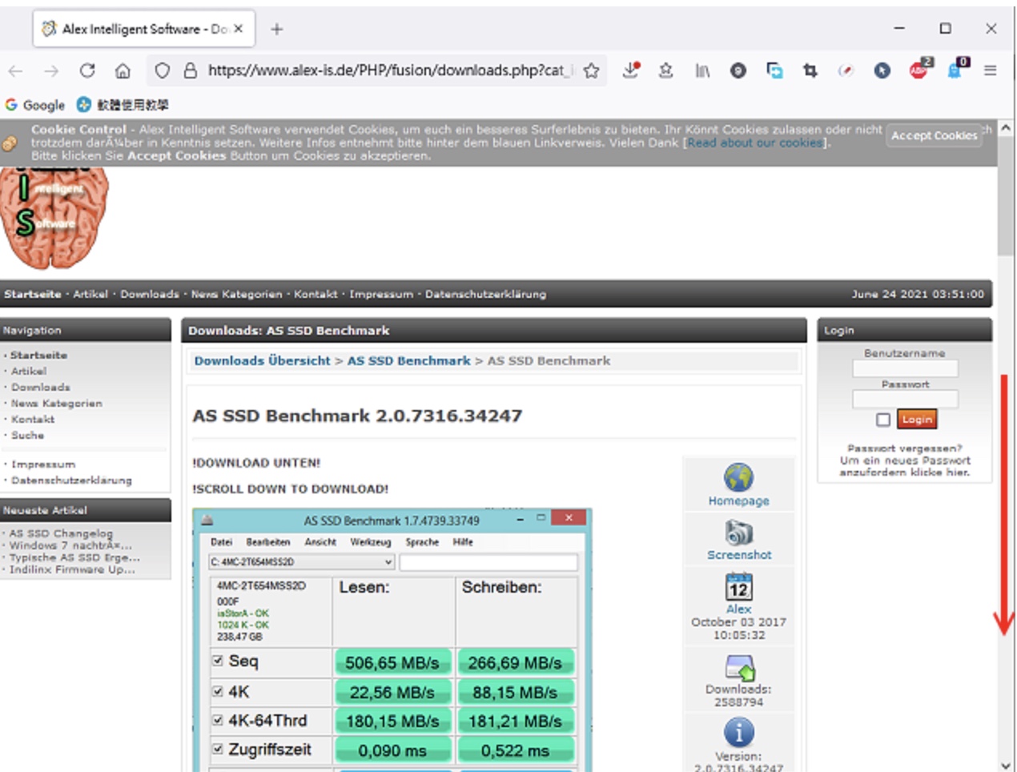
Task: Click the page vertical scrollbar thumb
Action: pos(1006,198)
